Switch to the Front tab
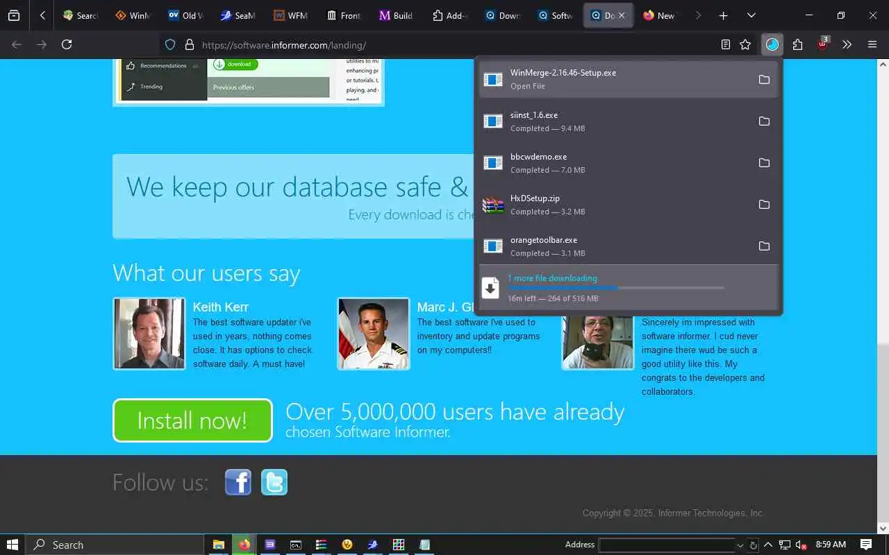This screenshot has height=555, width=889. click(344, 15)
